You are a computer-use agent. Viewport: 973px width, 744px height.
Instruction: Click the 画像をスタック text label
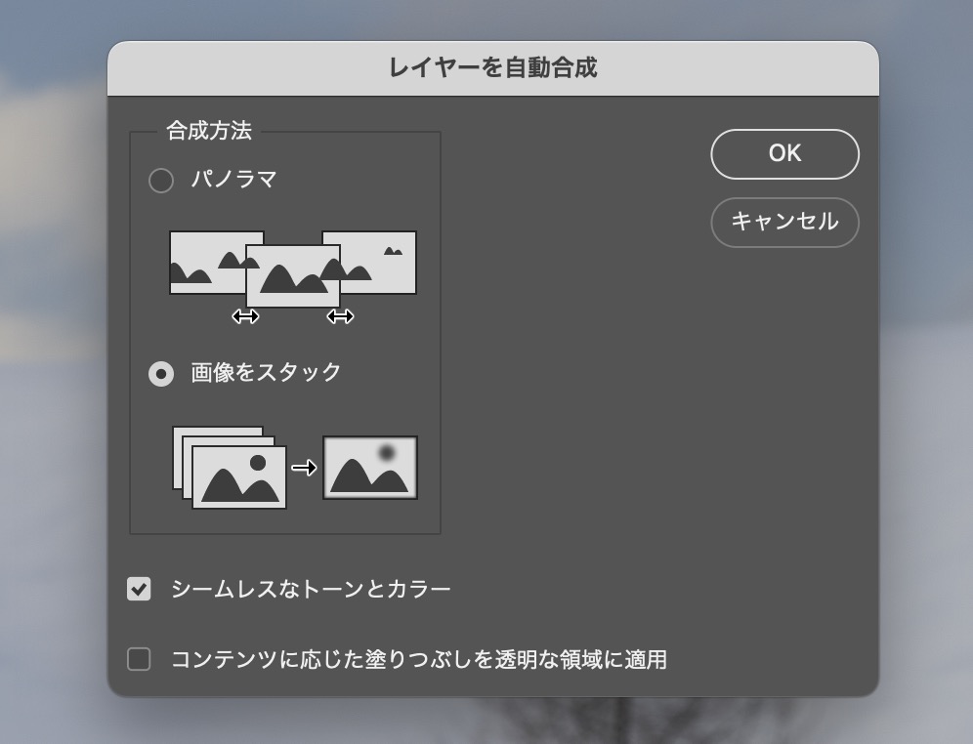click(266, 373)
